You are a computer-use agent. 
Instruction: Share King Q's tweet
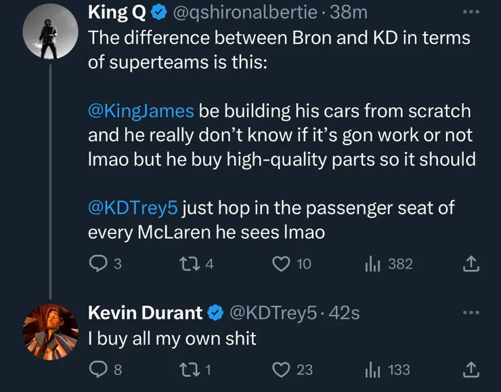(471, 264)
